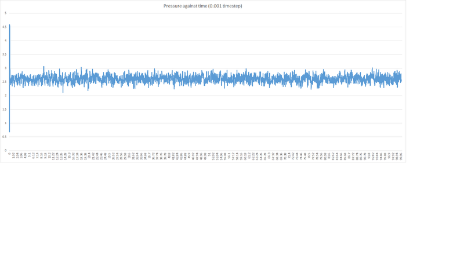Click the x-axis time label '51'
Screen dimensions: 464x261
coord(209,154)
